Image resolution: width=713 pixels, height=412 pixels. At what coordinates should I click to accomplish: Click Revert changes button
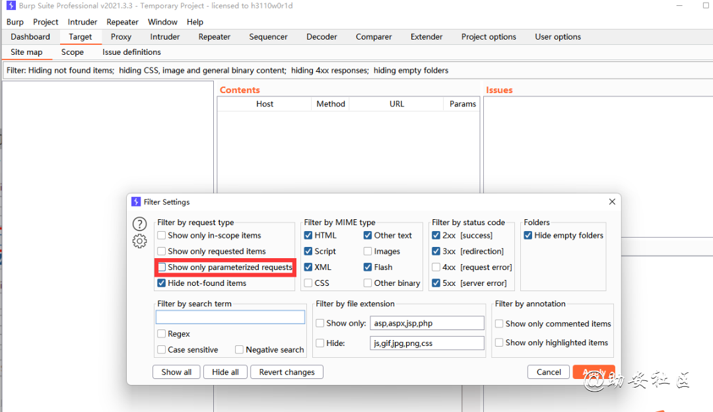pos(287,372)
